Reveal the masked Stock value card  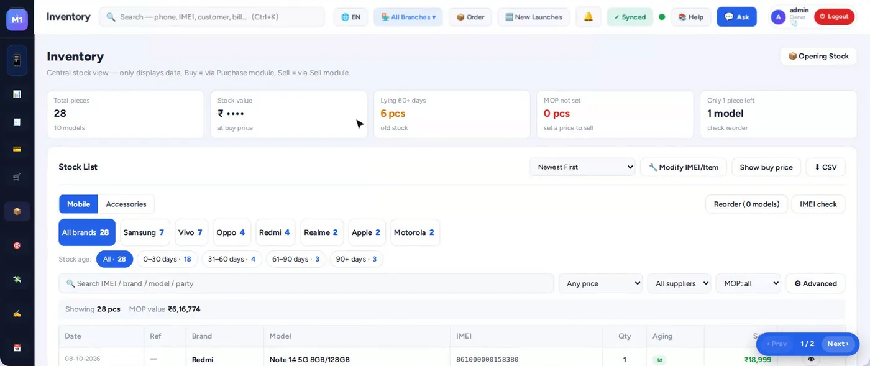[x=289, y=114]
